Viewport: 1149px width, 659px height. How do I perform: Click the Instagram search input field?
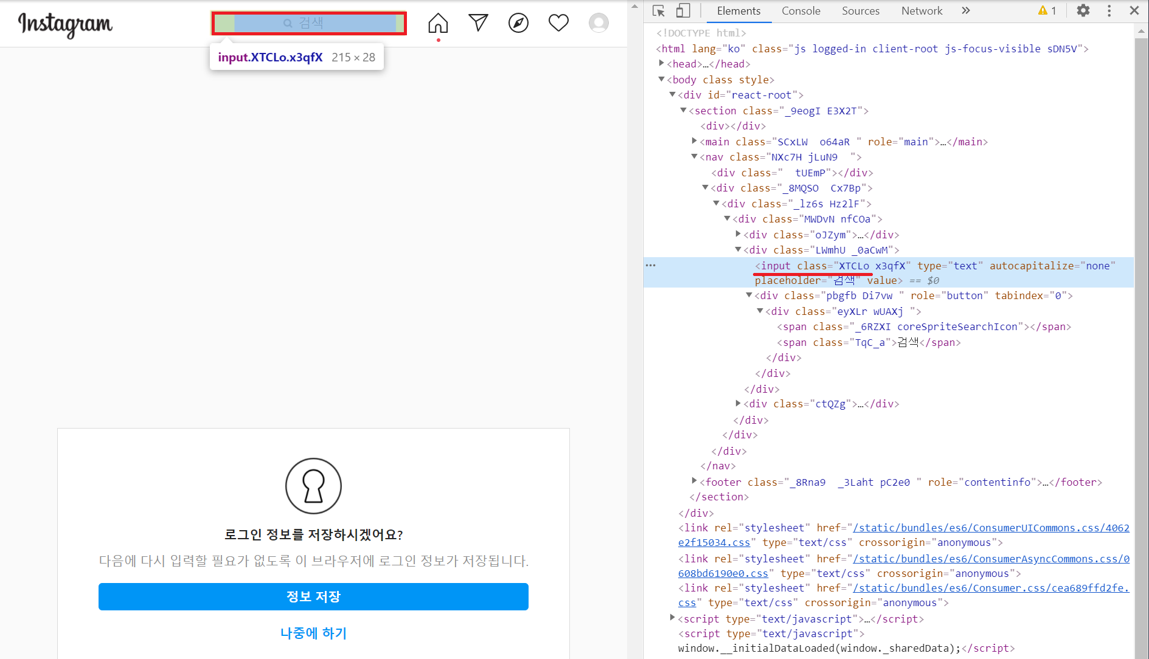309,23
